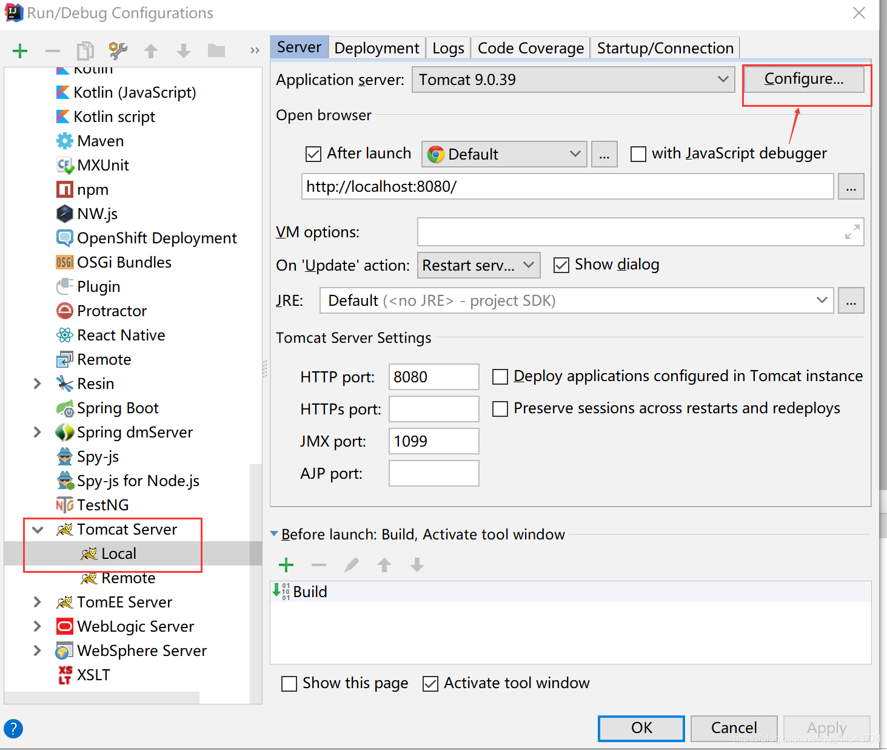The image size is (887, 750).
Task: Create new folder icon in toolbar
Action: point(216,51)
